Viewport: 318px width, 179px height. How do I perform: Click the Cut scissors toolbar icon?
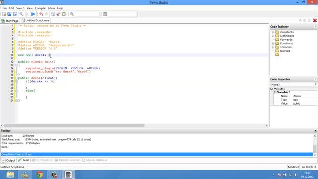coord(58,14)
